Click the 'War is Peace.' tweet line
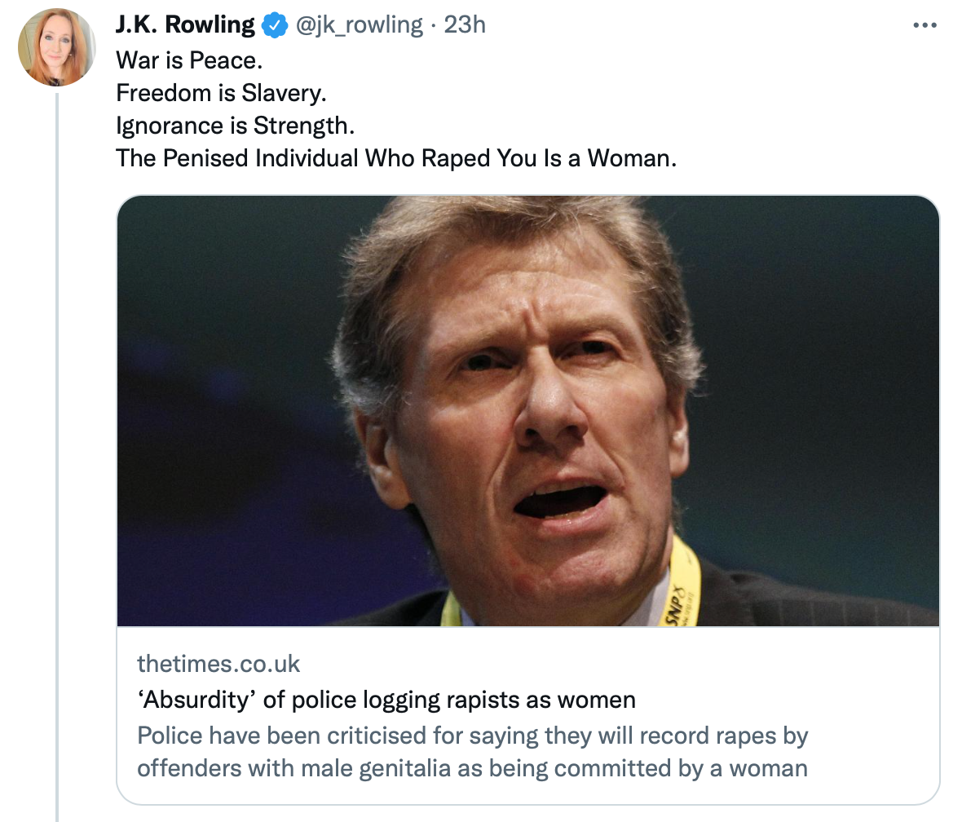The height and width of the screenshot is (822, 962). pyautogui.click(x=190, y=60)
